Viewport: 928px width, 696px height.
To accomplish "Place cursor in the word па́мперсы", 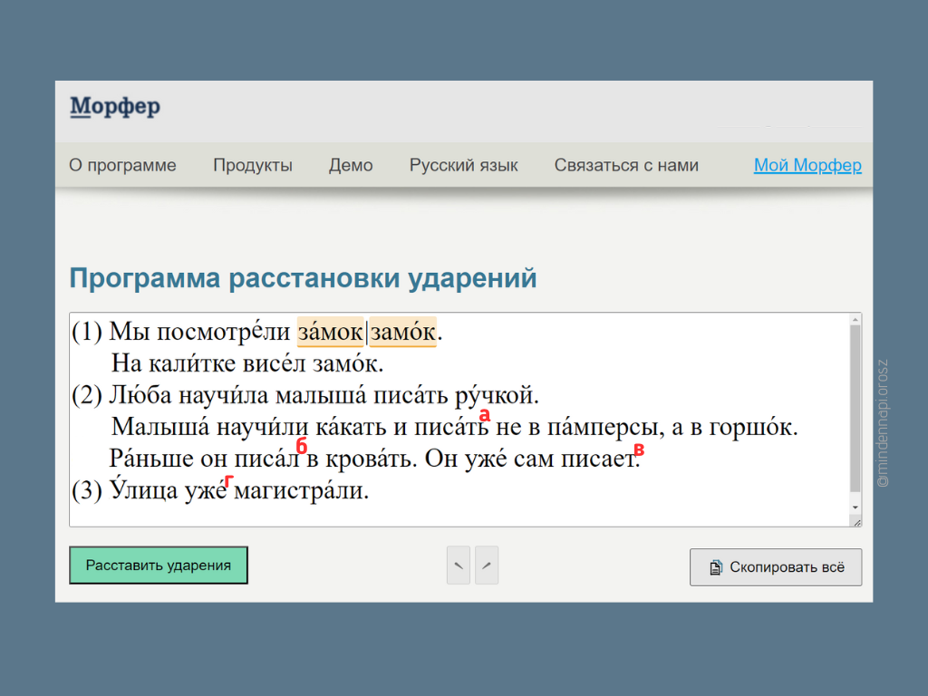I will coord(603,428).
